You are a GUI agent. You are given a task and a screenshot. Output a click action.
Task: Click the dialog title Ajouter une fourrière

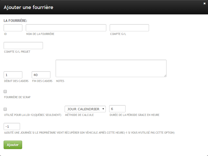[x=28, y=7]
